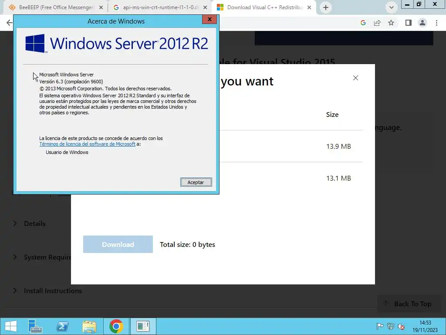Toggle the Chrome side panel
446x335 pixels.
pos(409,23)
